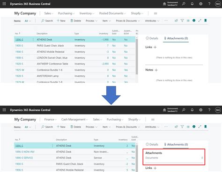
Task: Open Prices & Discounts dropdown, lower screenshot
Action: 128,127
